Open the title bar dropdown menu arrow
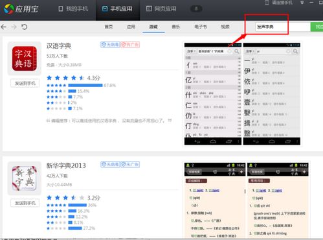This screenshot has height=240, width=323. [302, 3]
